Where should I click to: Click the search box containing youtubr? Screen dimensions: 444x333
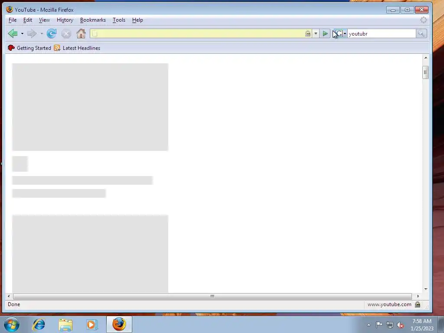click(382, 34)
